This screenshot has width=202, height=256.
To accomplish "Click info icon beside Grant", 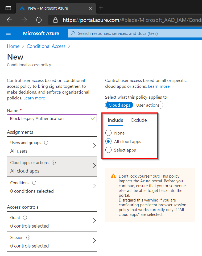I will point(25,218).
